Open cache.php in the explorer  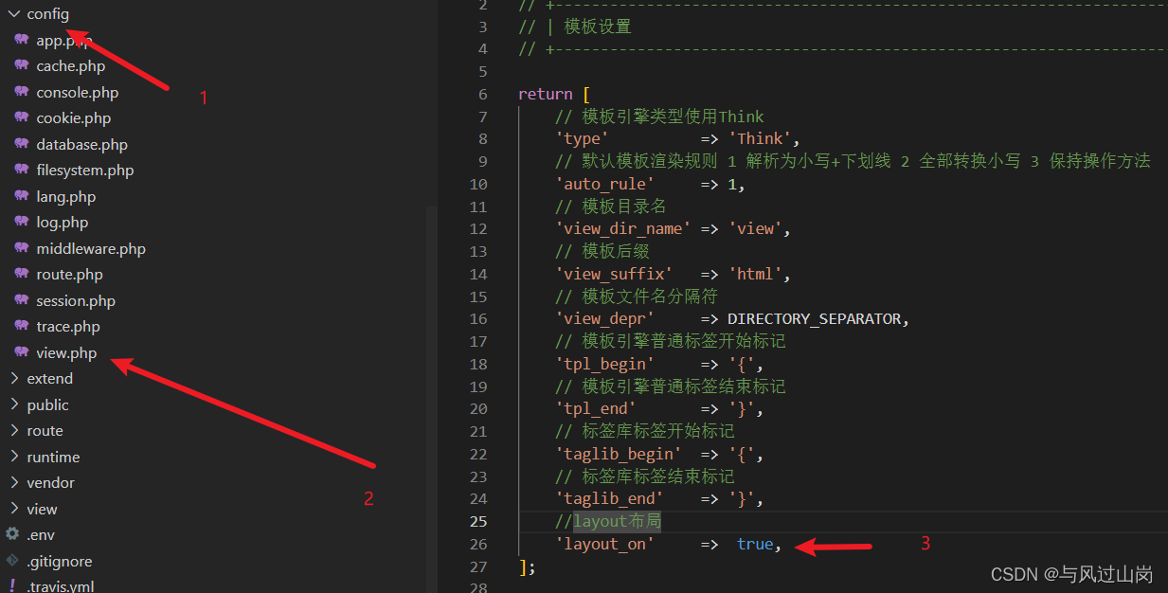click(71, 66)
